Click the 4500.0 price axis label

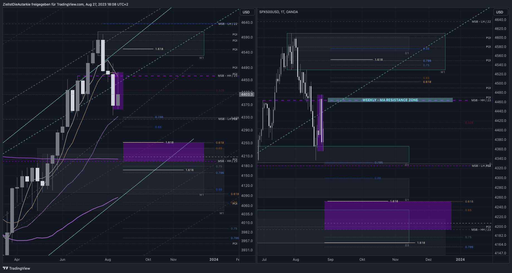[500, 83]
